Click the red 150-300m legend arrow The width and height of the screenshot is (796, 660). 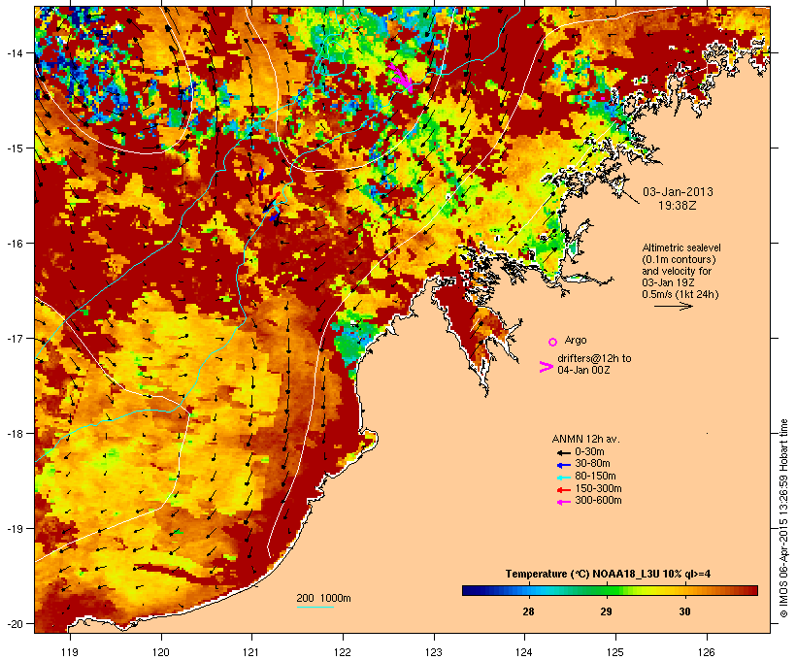563,490
